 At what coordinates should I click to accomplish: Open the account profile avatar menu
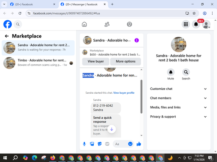pos(206,24)
